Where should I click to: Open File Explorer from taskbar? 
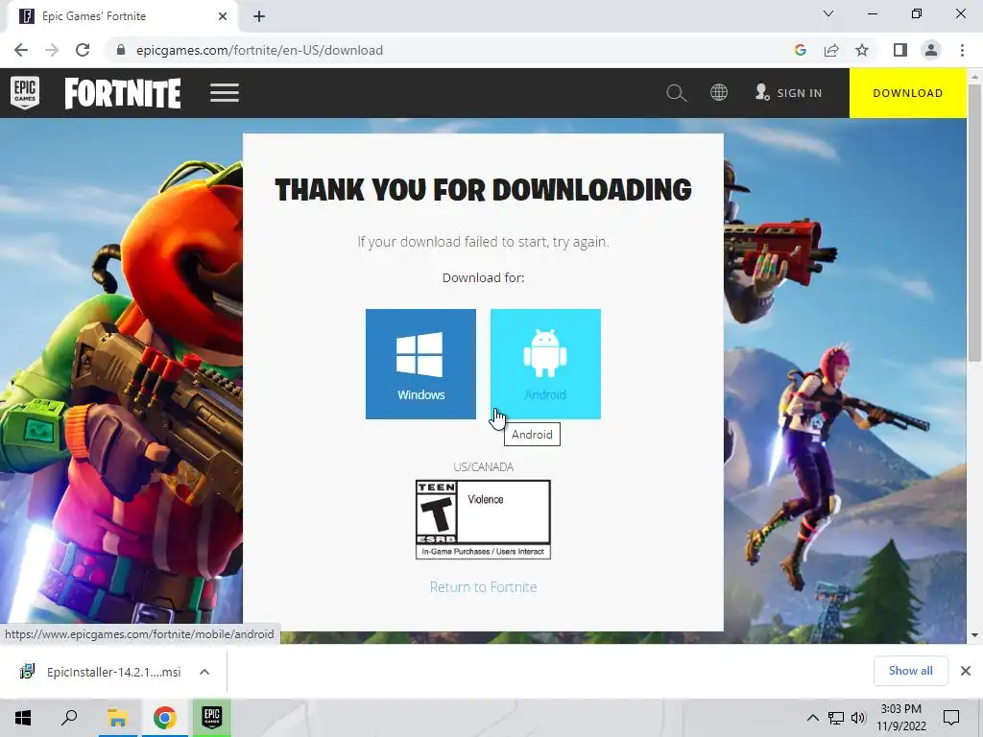[x=117, y=718]
